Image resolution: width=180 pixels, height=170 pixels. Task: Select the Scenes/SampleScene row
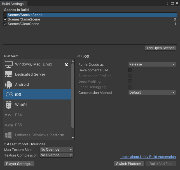[x=90, y=15]
